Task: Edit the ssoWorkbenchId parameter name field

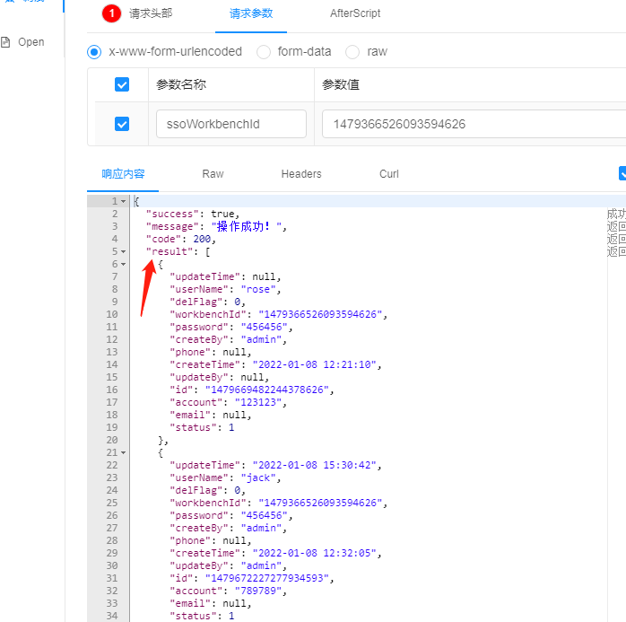Action: point(231,124)
